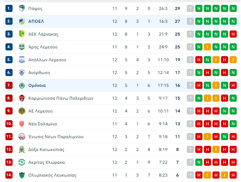Click the ΑΠΟΕΛ team logo
241x182 pixels.
[22, 21]
